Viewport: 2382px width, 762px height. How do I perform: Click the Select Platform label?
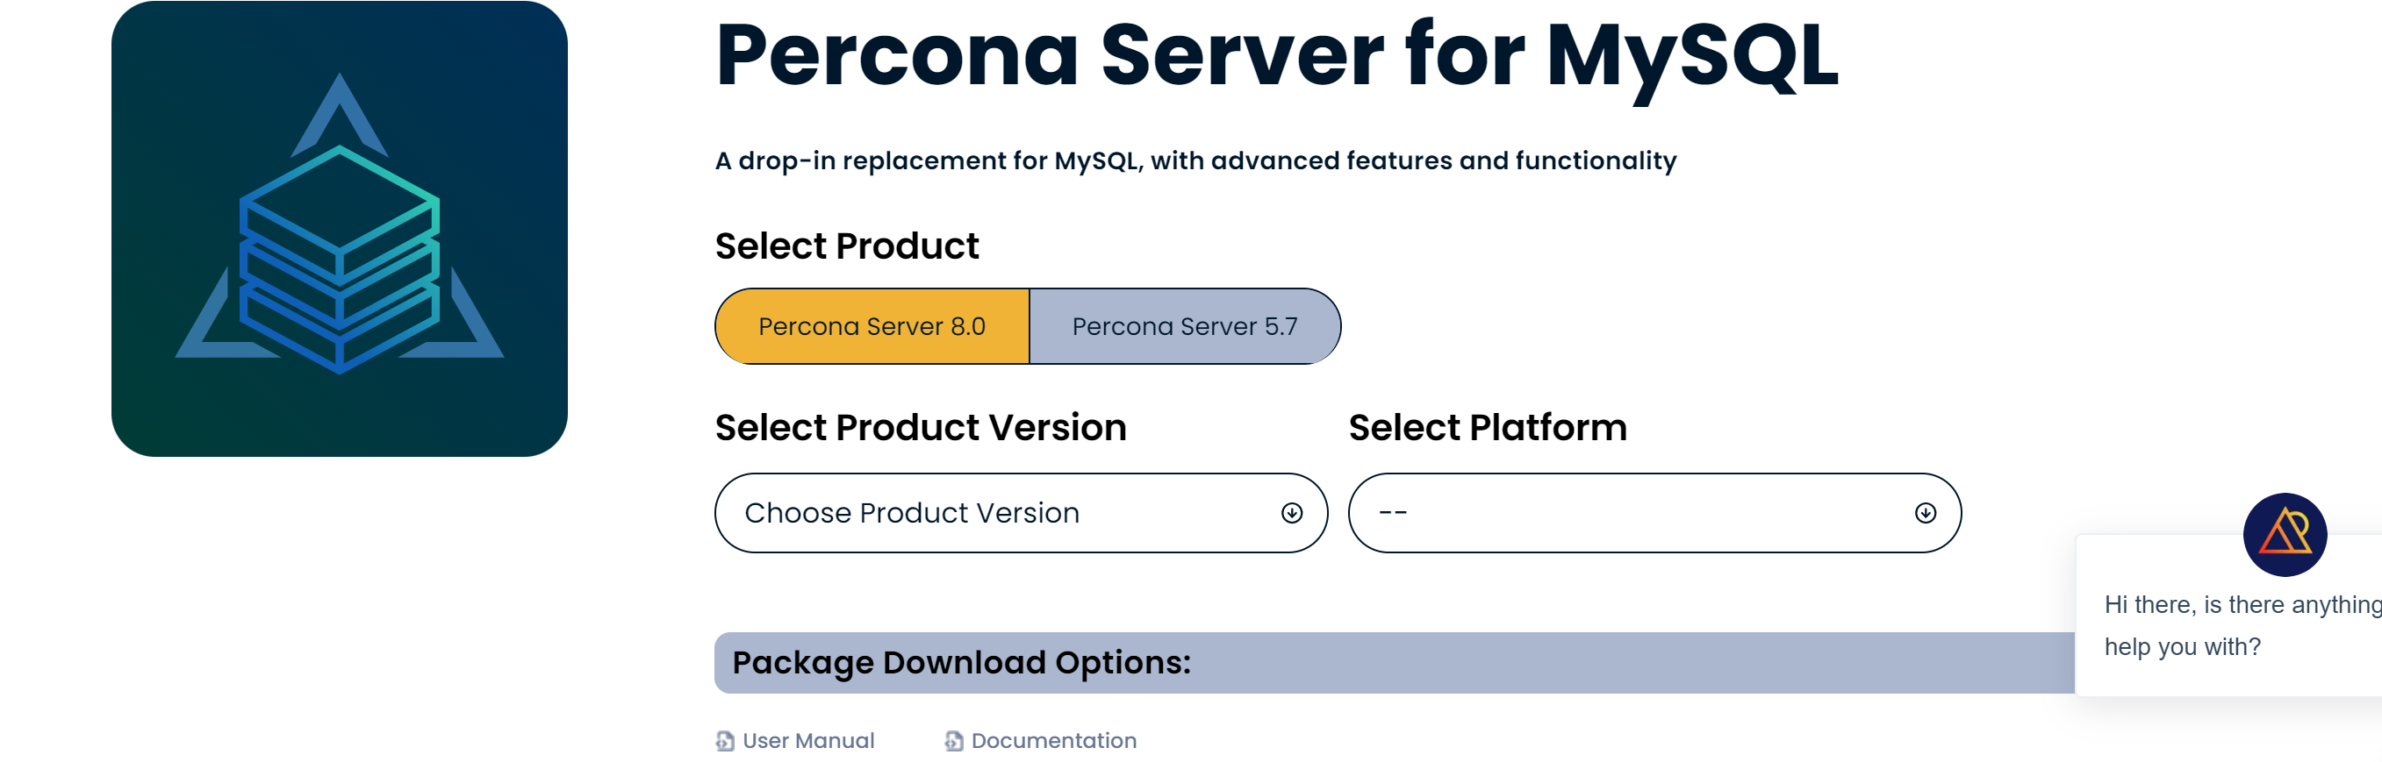click(1487, 428)
